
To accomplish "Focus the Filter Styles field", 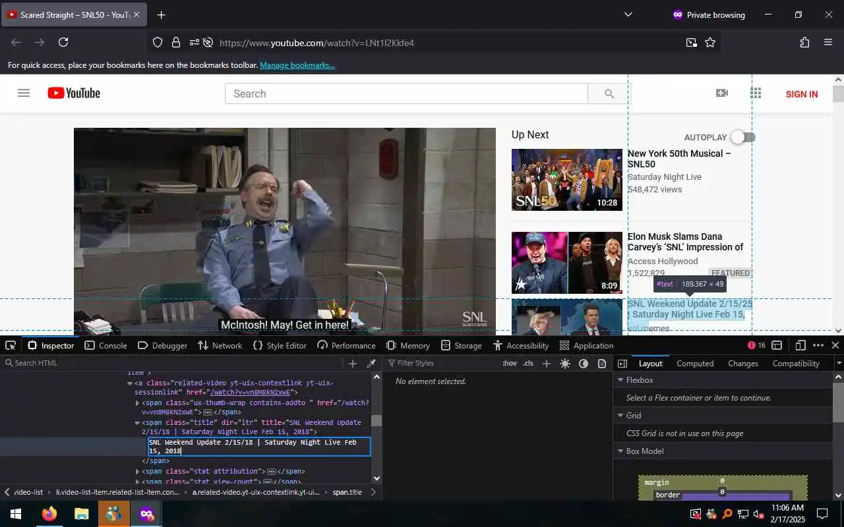I will click(442, 363).
